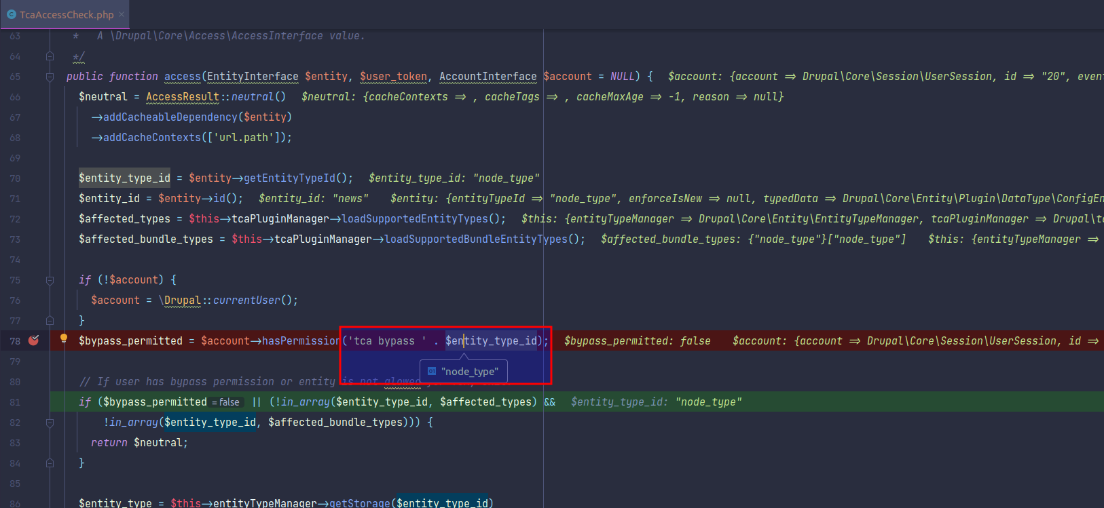Screen dimensions: 1104x508
Task: Click the "node_type" value tooltip popup
Action: (x=469, y=372)
